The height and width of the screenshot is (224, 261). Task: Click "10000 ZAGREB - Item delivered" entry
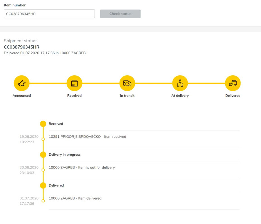tap(75, 198)
